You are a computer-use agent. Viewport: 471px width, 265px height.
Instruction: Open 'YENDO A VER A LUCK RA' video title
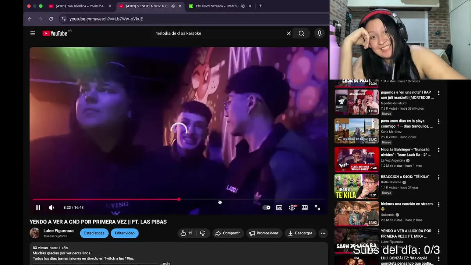click(x=406, y=234)
